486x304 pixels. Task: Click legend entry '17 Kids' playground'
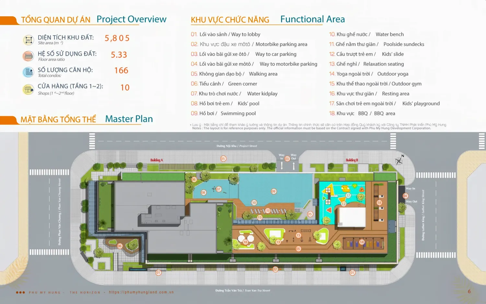[x=384, y=103]
